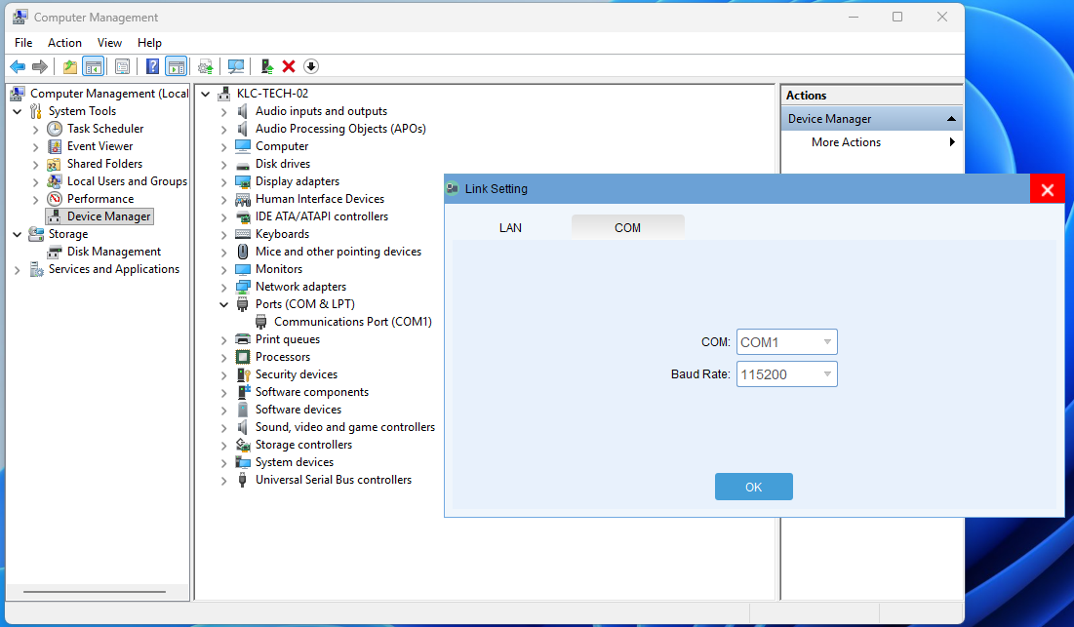Toggle the Show/Hide Console Tree button

point(93,66)
